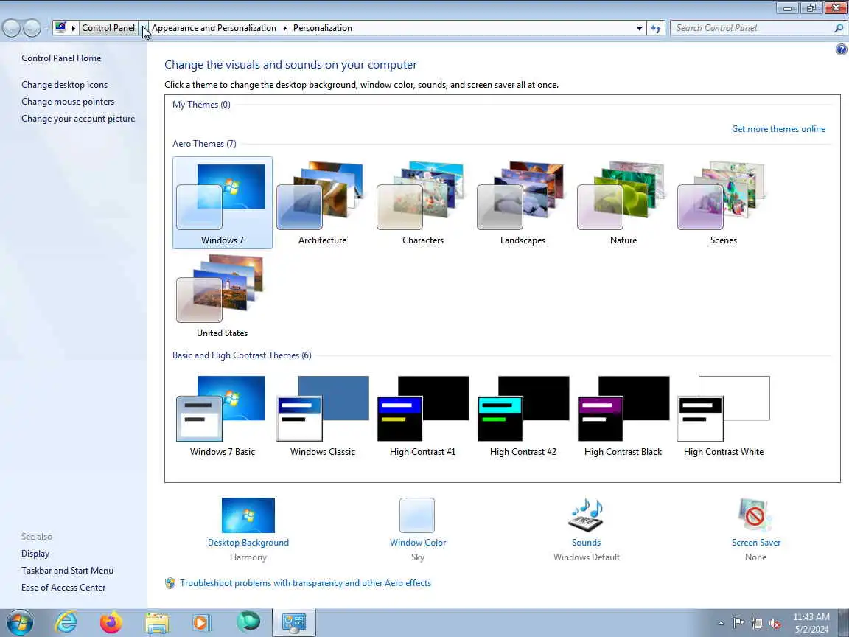Open the green round app on taskbar
The width and height of the screenshot is (849, 637).
[x=248, y=622]
